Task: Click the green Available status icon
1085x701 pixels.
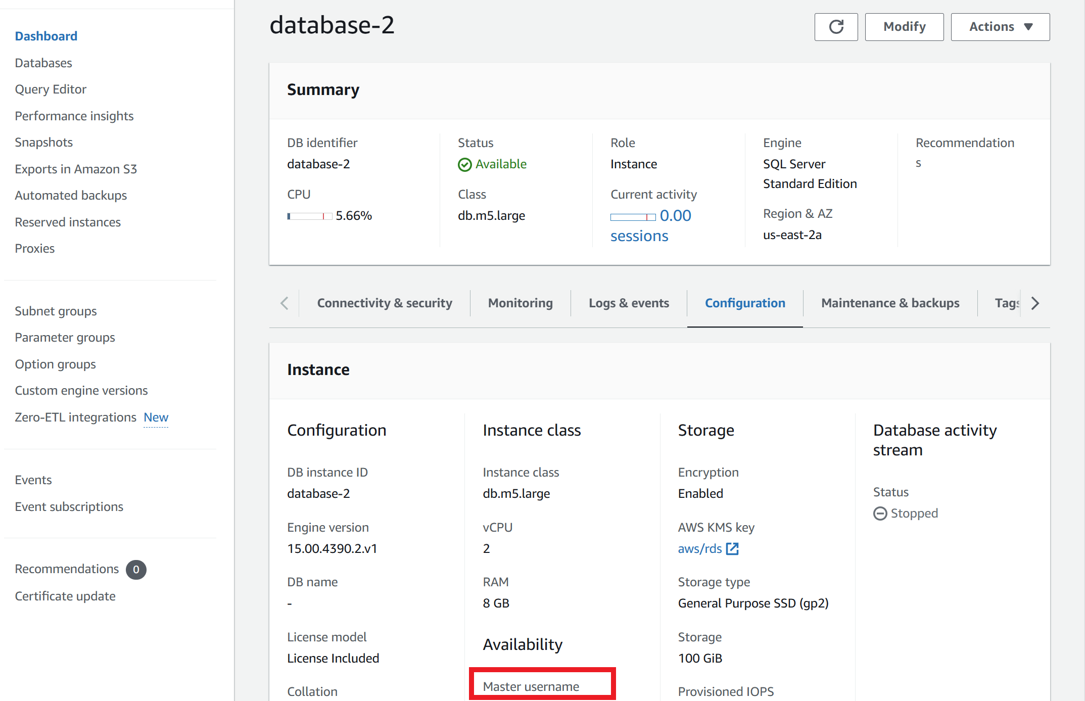Action: 464,165
